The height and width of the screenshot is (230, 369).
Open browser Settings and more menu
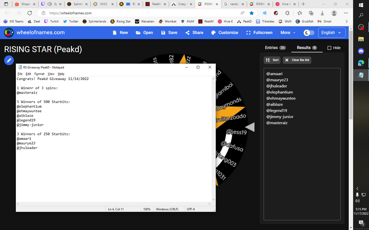pos(346,13)
